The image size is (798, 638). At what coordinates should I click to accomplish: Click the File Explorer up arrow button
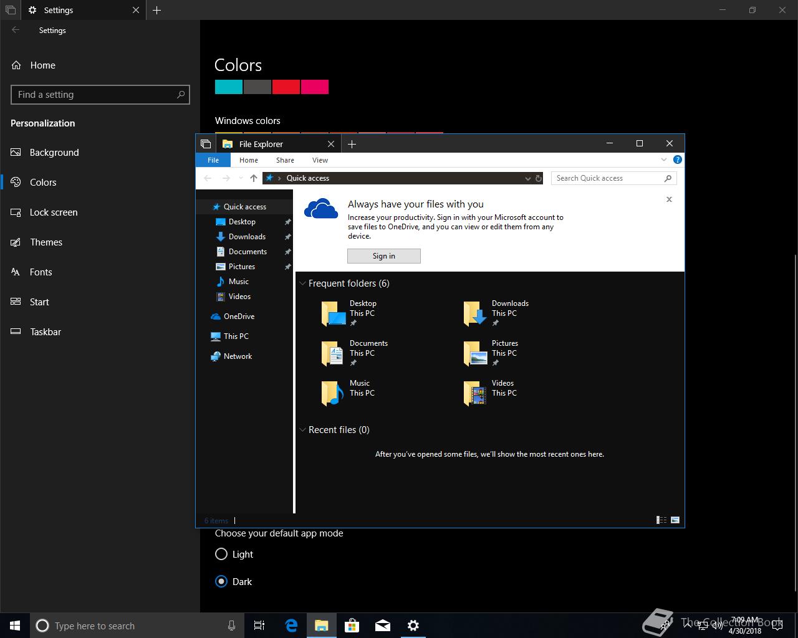[x=253, y=178]
